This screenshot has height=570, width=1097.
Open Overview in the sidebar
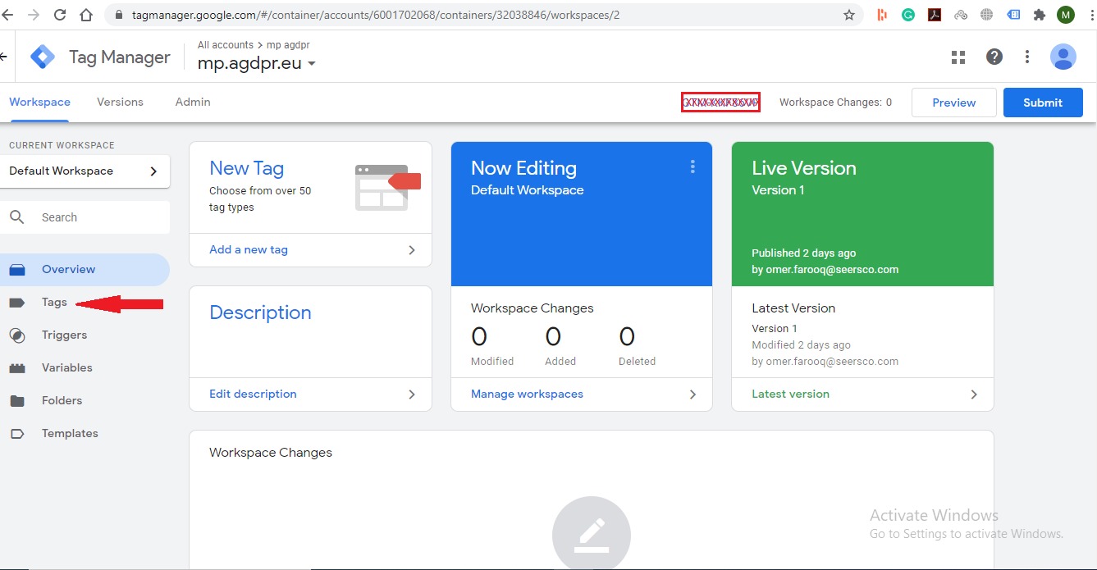[85, 270]
